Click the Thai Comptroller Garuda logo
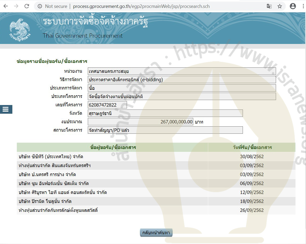The image size is (306, 244). (20, 29)
